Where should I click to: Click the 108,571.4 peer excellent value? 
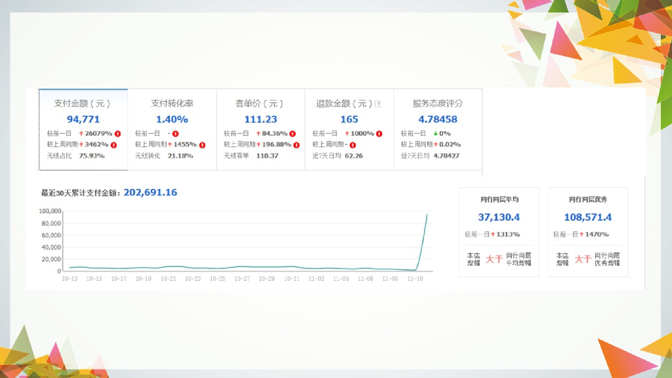coord(587,217)
